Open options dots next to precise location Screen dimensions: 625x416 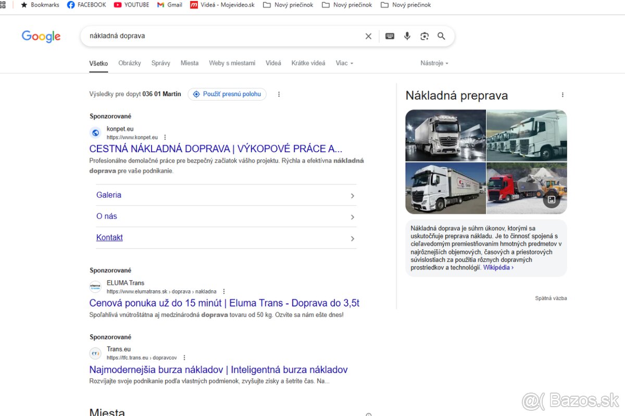point(279,94)
